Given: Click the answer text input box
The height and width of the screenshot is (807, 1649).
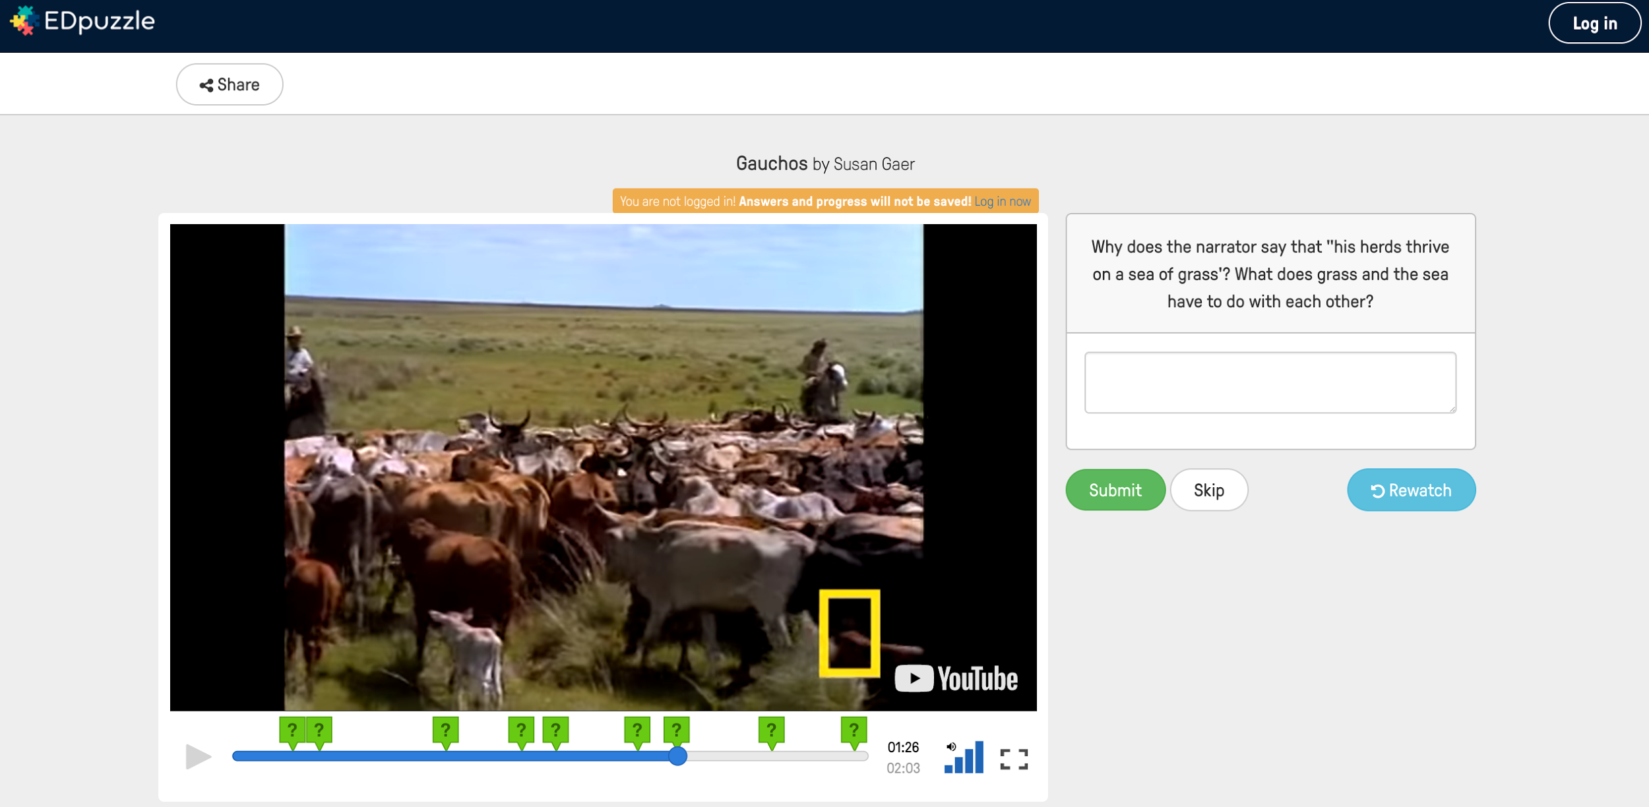Looking at the screenshot, I should tap(1270, 382).
